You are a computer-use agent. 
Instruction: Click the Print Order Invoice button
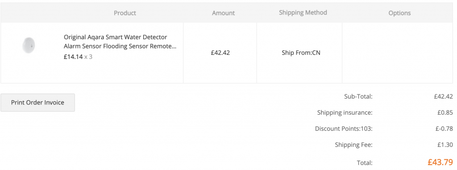(x=37, y=103)
